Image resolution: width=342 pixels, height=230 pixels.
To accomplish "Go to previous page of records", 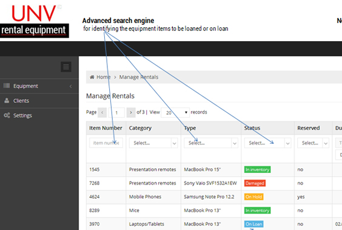I will click(x=102, y=113).
